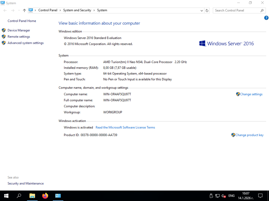This screenshot has height=201, width=269.
Task: Click the Up to parent folder arrow
Action: coord(24,10)
